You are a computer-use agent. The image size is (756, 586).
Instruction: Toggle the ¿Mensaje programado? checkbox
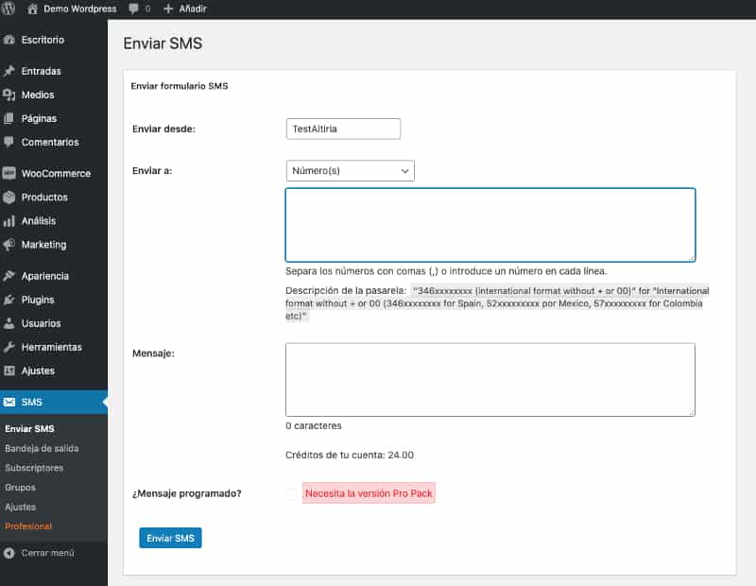pyautogui.click(x=291, y=493)
